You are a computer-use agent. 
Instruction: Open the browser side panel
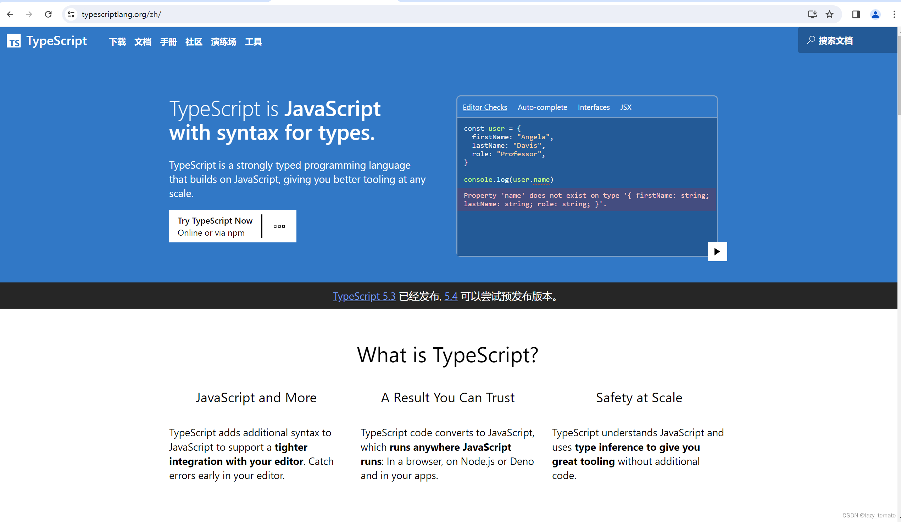pos(856,14)
